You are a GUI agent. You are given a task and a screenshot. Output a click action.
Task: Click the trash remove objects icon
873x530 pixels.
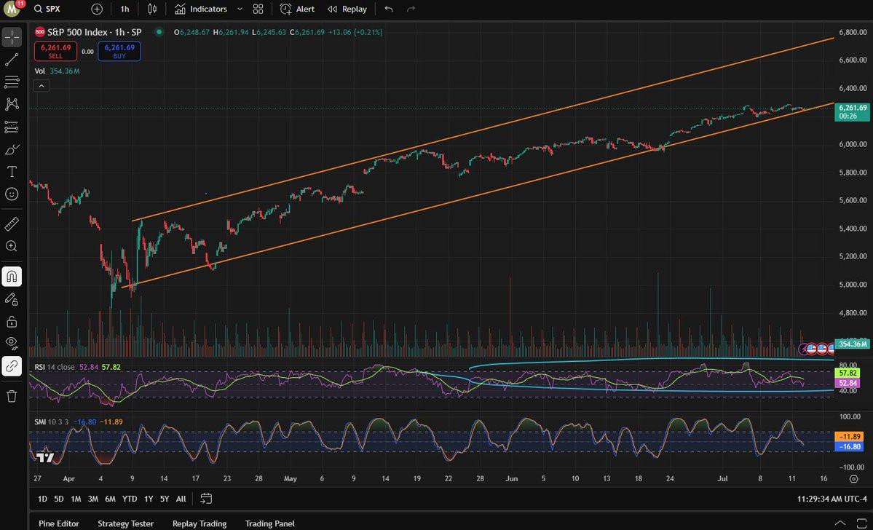(x=12, y=396)
